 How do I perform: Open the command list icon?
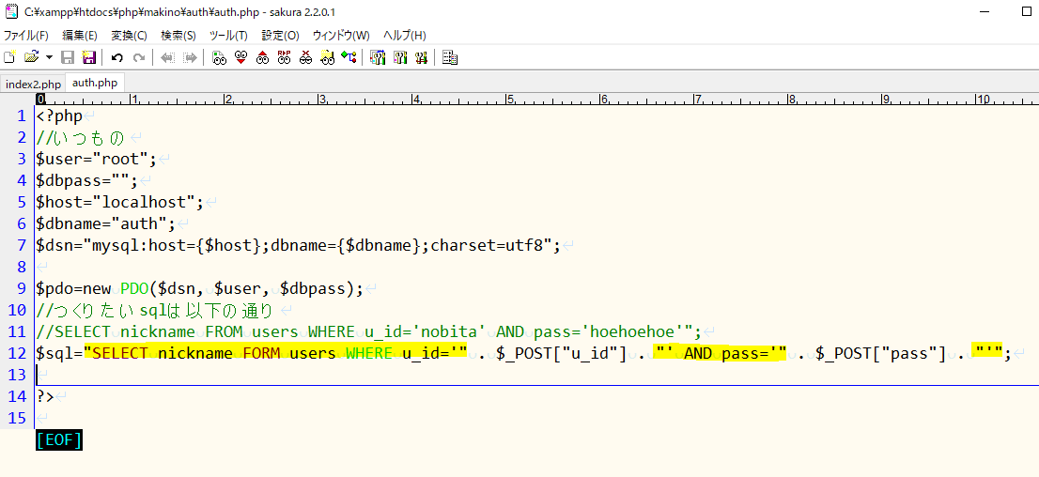click(450, 57)
